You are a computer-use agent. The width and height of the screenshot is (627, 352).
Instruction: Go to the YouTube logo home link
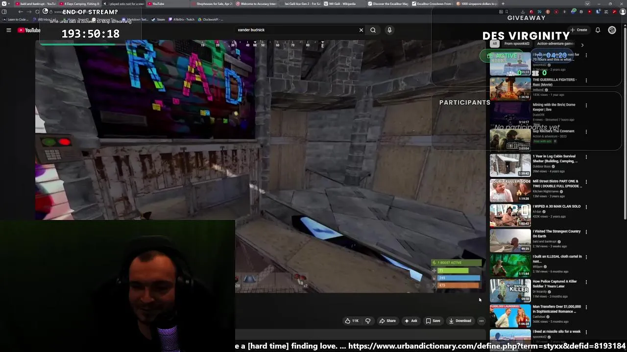click(x=29, y=30)
